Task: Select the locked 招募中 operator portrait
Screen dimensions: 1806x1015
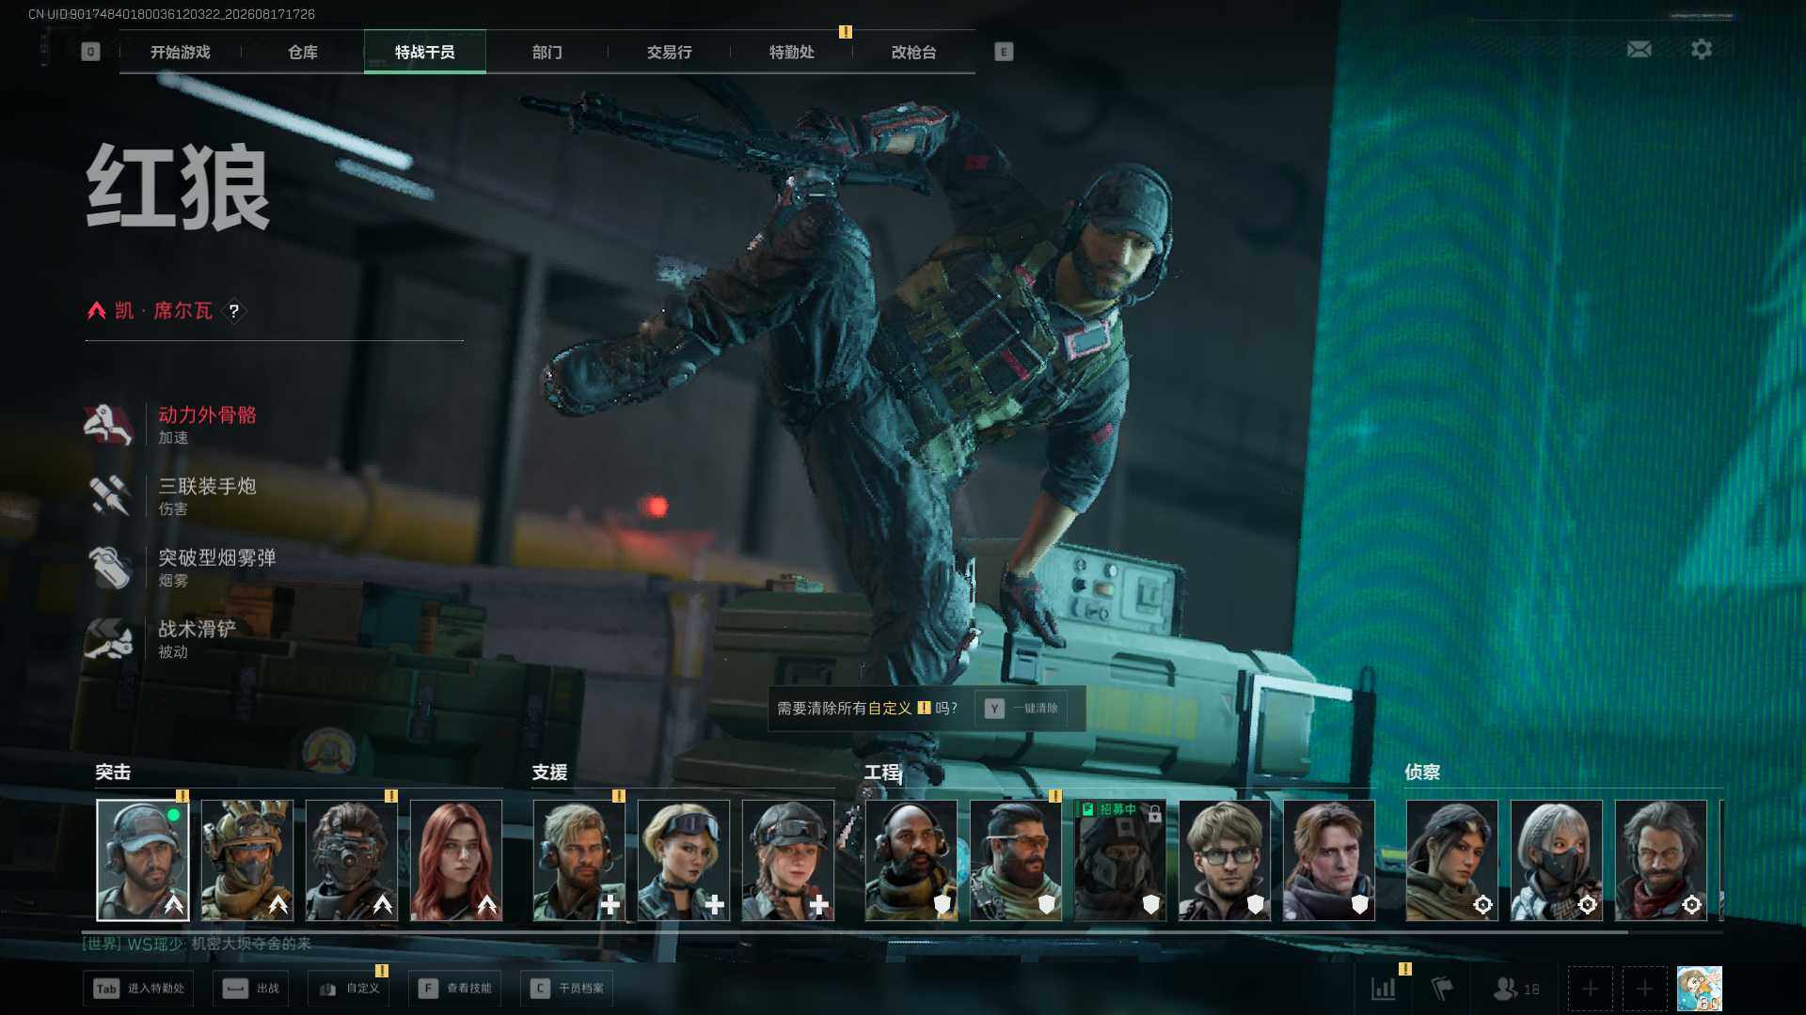Action: 1120,860
